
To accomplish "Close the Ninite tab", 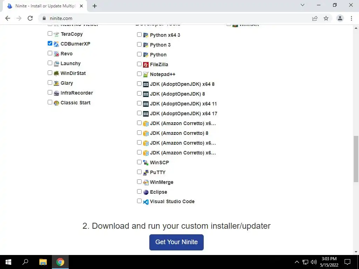I will (x=81, y=6).
